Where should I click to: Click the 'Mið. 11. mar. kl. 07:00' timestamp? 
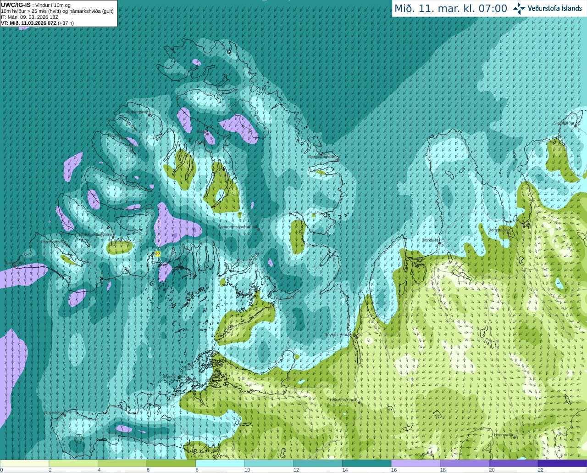tap(451, 8)
